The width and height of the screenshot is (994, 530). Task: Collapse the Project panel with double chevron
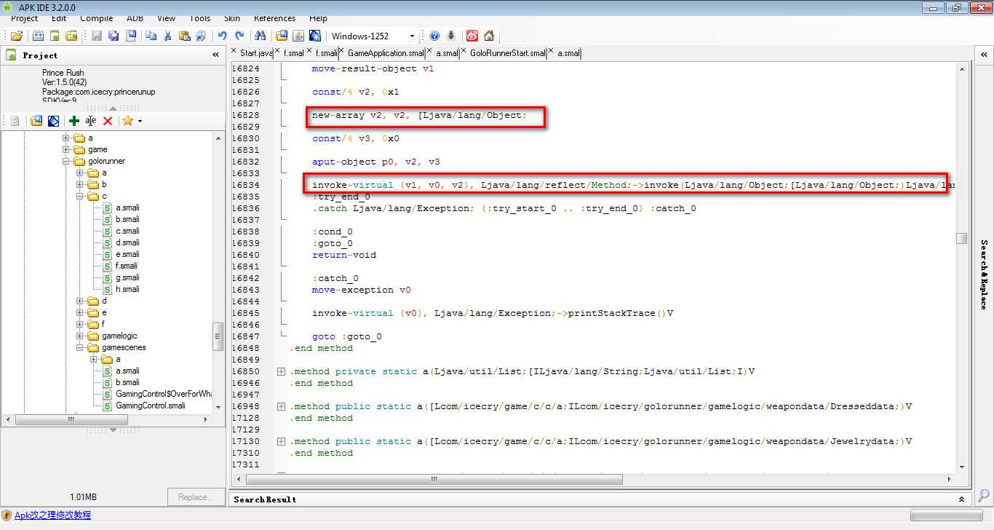click(x=215, y=55)
